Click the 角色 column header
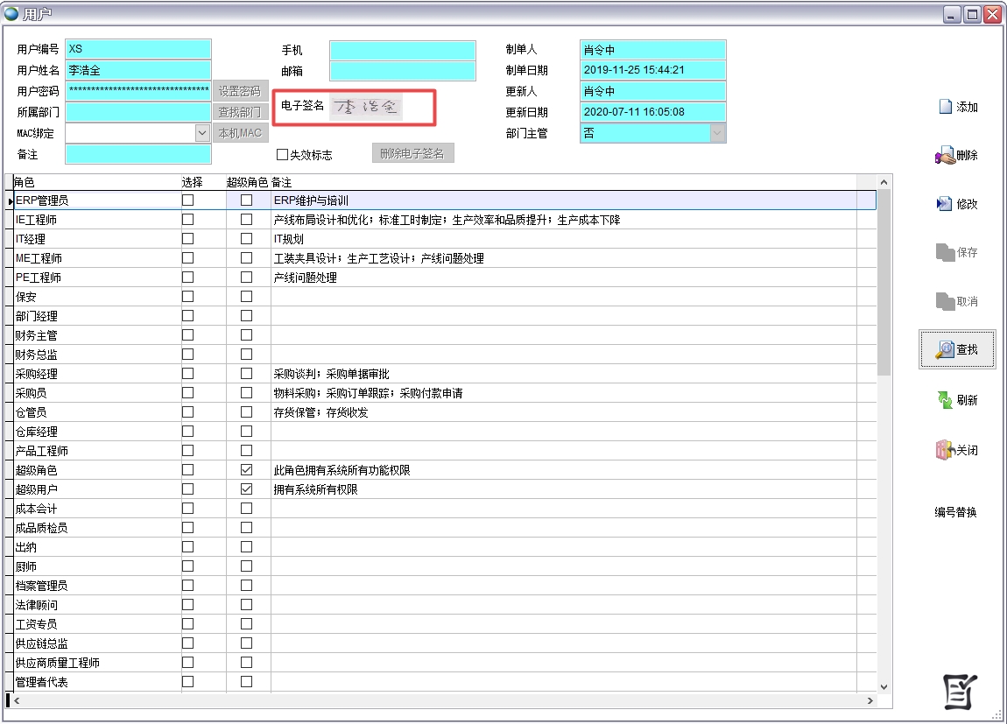 coord(25,182)
